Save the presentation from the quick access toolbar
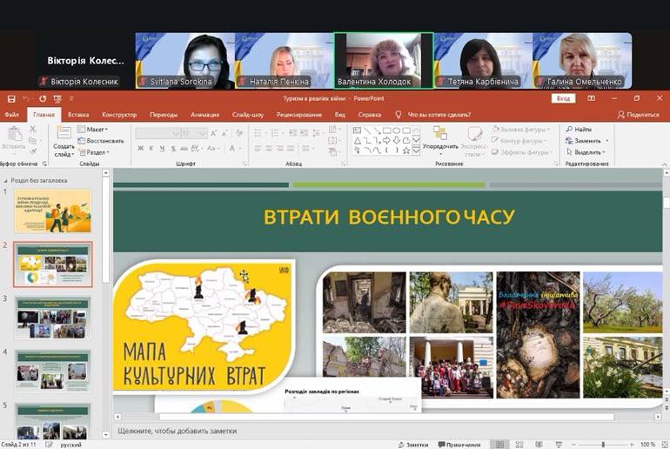 (10, 98)
